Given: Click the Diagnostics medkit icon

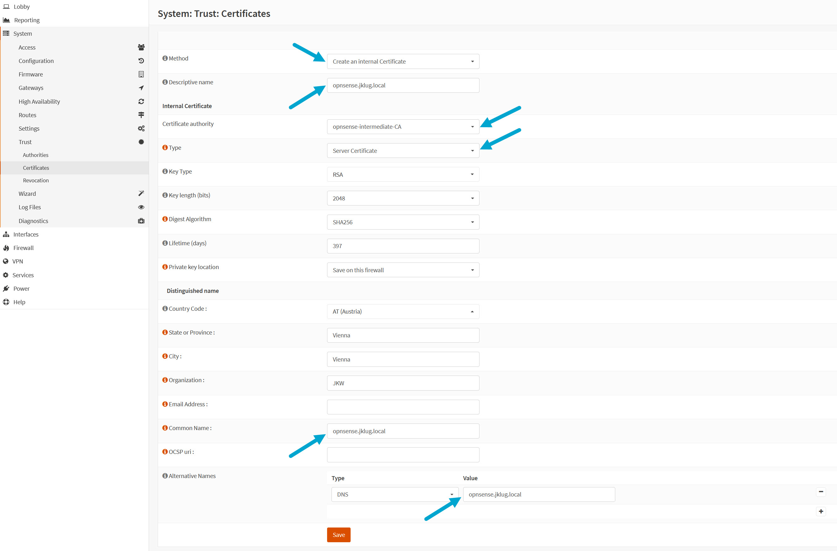Looking at the screenshot, I should (141, 221).
